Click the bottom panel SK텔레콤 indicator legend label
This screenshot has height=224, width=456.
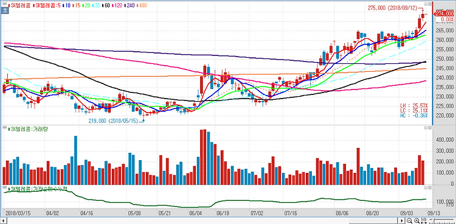pyautogui.click(x=38, y=189)
